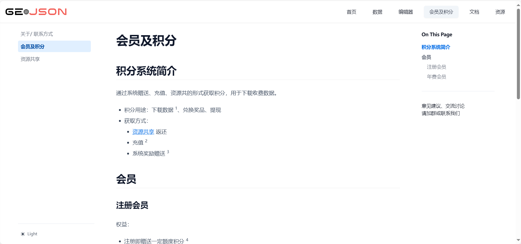Click the On This Page heading
Screen dimensions: 521x244
click(437, 34)
